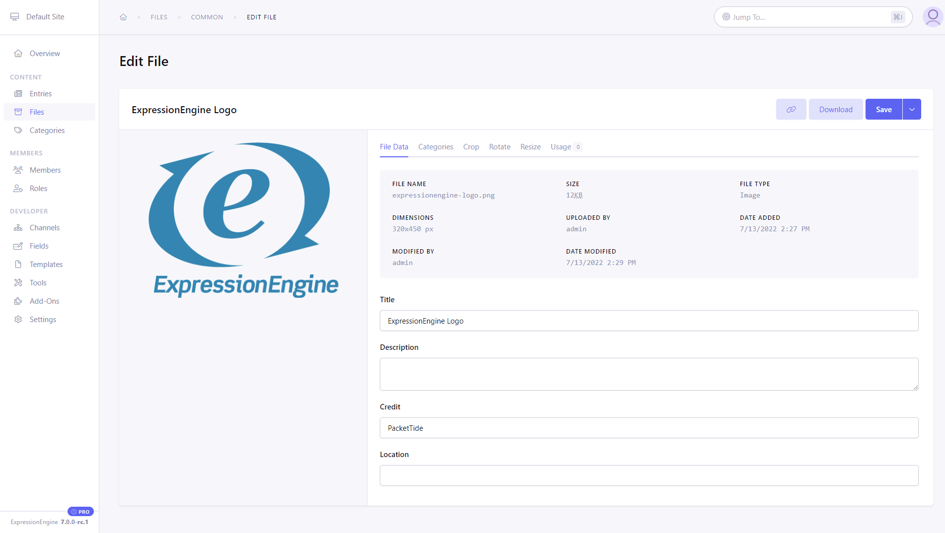Open Add-Ons from sidebar
Viewport: 945px width, 533px height.
(x=49, y=301)
